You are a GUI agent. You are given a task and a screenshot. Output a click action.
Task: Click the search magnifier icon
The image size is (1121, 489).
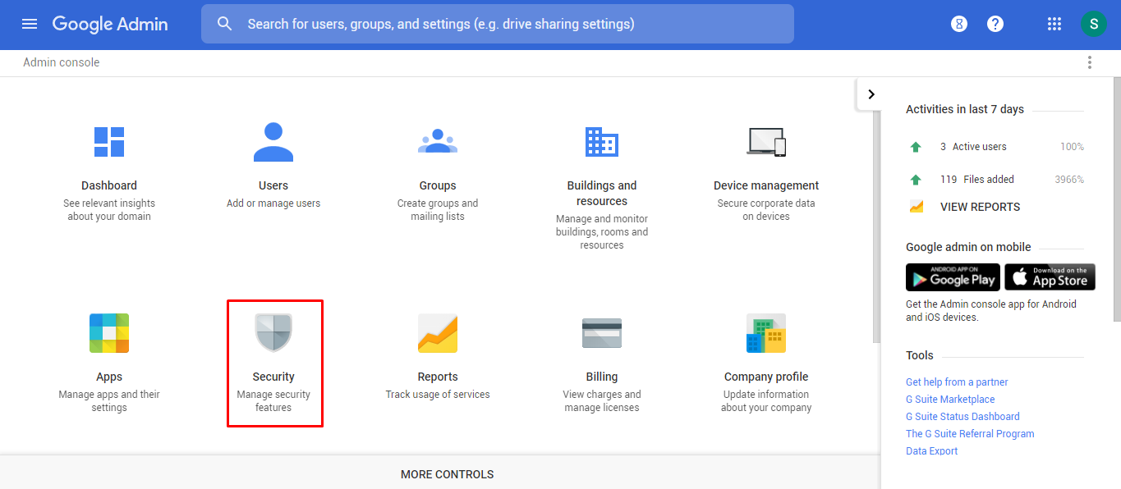tap(225, 24)
